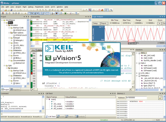Collapse the Blinky project tree node
Screen dimensions: 166x122
pyautogui.click(x=4, y=23)
